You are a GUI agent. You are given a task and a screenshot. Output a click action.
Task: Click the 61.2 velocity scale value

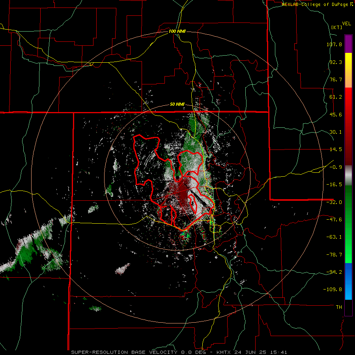[x=336, y=97]
